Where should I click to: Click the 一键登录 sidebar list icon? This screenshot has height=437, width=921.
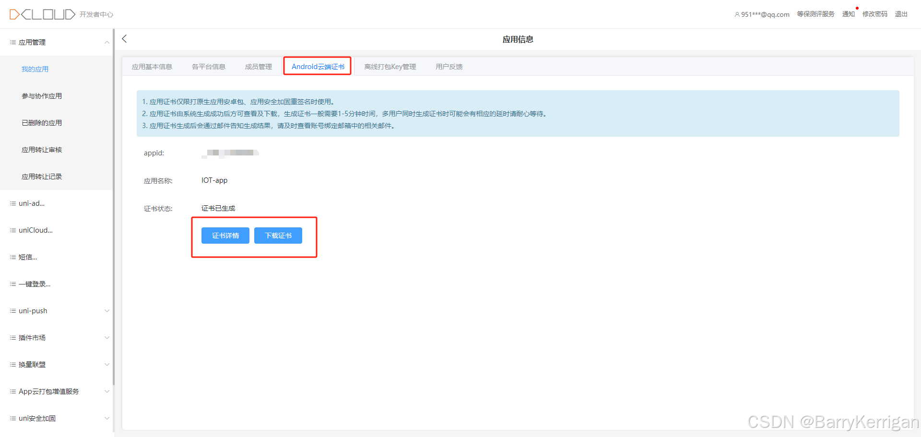12,283
